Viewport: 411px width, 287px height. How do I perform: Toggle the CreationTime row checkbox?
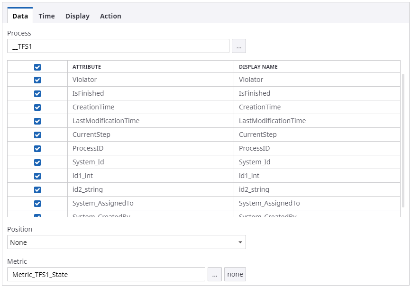(37, 108)
